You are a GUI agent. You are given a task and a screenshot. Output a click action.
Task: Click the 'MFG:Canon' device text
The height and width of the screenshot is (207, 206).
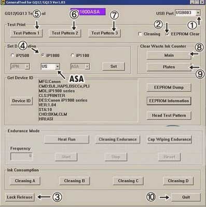[50, 82]
